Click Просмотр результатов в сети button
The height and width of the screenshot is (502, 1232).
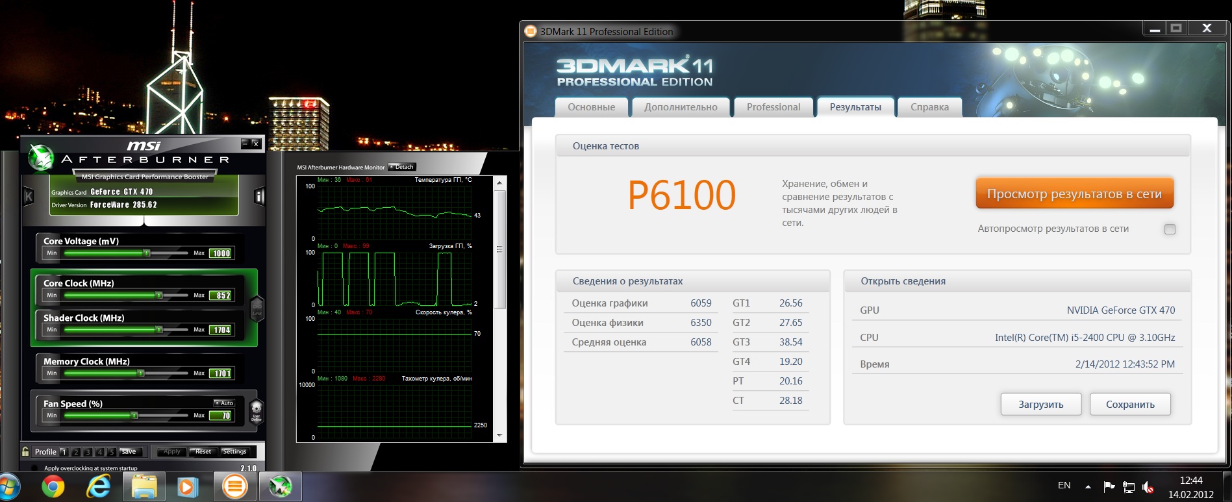click(1074, 194)
